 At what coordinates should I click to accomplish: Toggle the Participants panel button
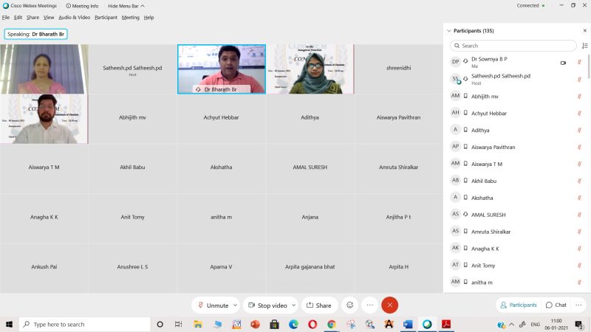[x=518, y=305]
